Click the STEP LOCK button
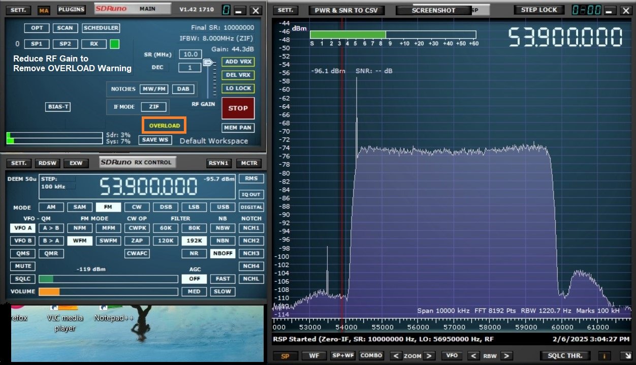 pos(539,10)
